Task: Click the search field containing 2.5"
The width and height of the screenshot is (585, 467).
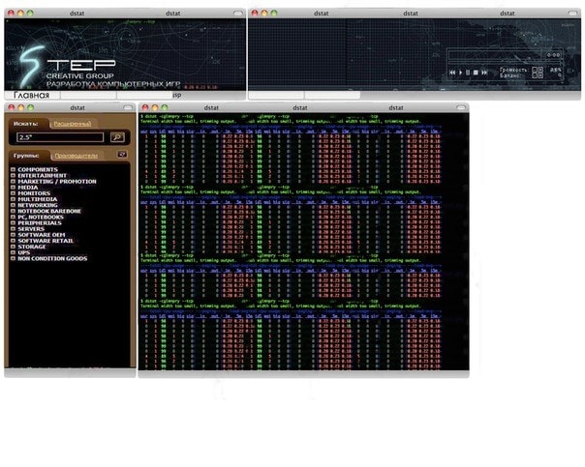Action: click(x=60, y=137)
